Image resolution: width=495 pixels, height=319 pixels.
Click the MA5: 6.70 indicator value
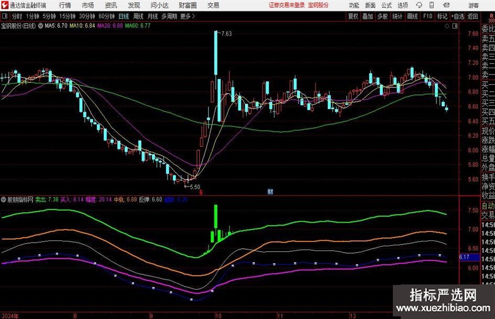click(x=56, y=26)
